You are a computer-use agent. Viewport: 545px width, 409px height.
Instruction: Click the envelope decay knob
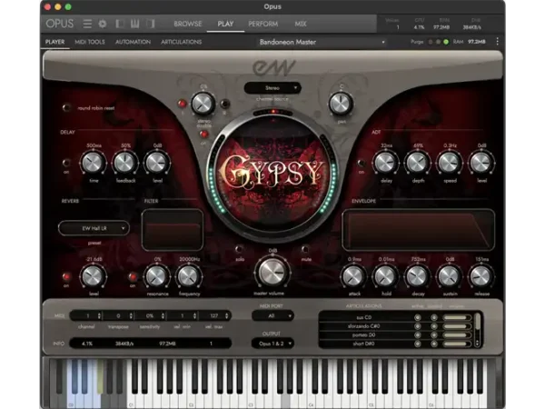[x=417, y=276]
